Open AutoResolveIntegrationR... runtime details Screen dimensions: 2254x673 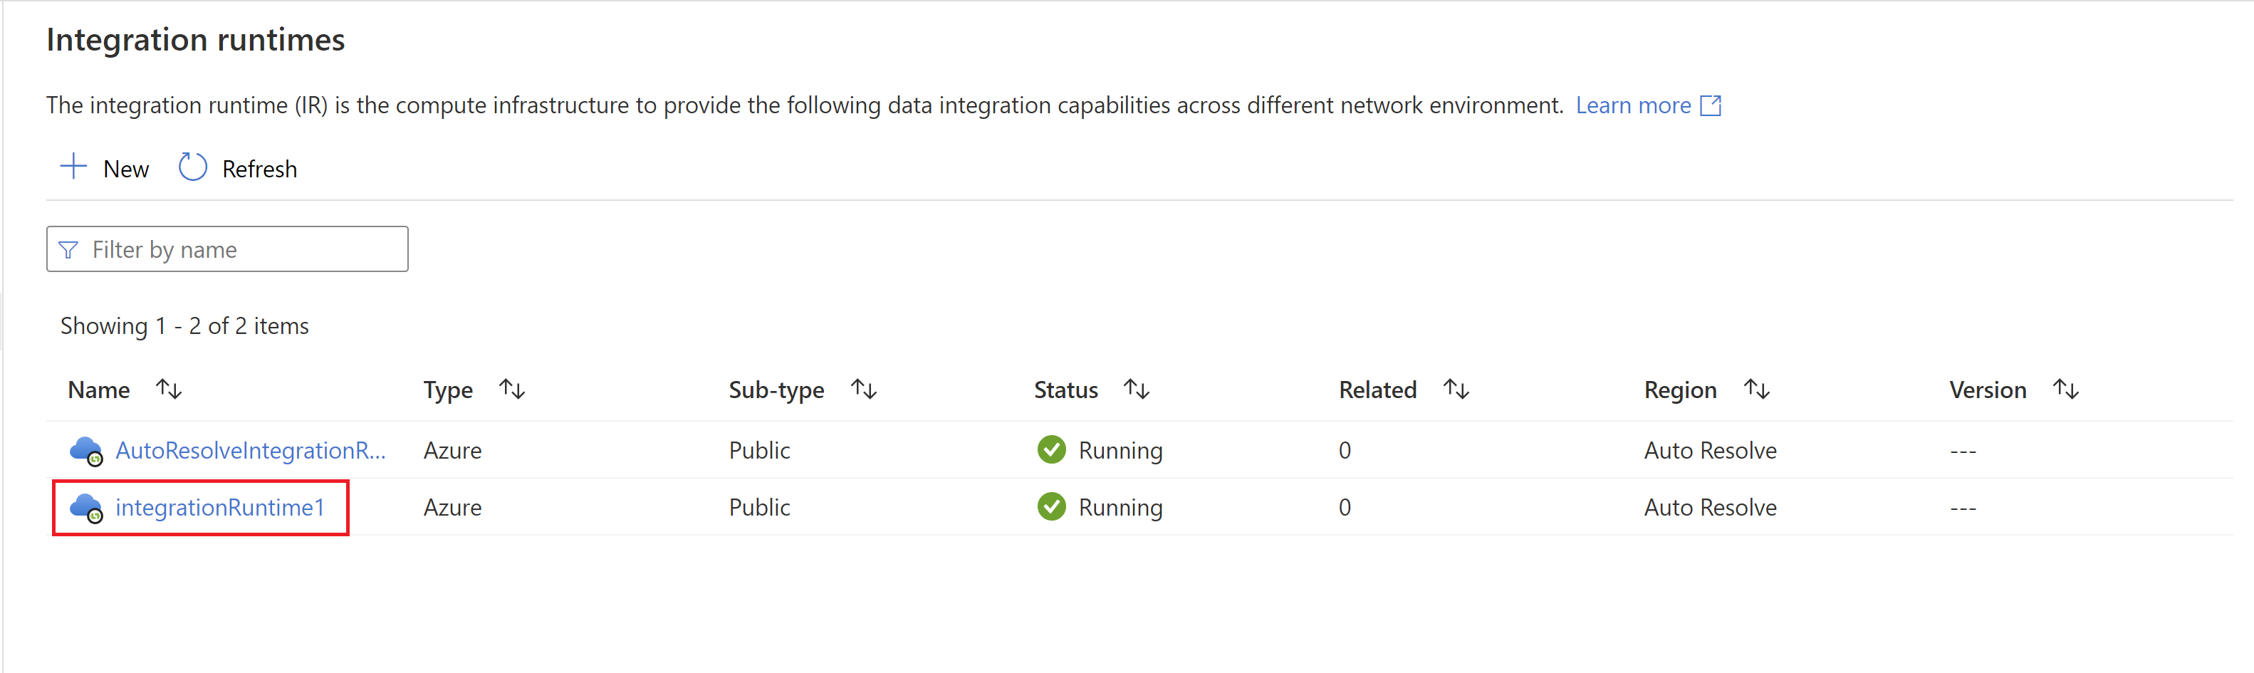[x=251, y=450]
